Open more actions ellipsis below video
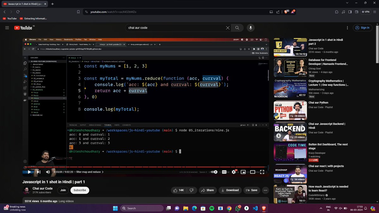 (x=266, y=190)
